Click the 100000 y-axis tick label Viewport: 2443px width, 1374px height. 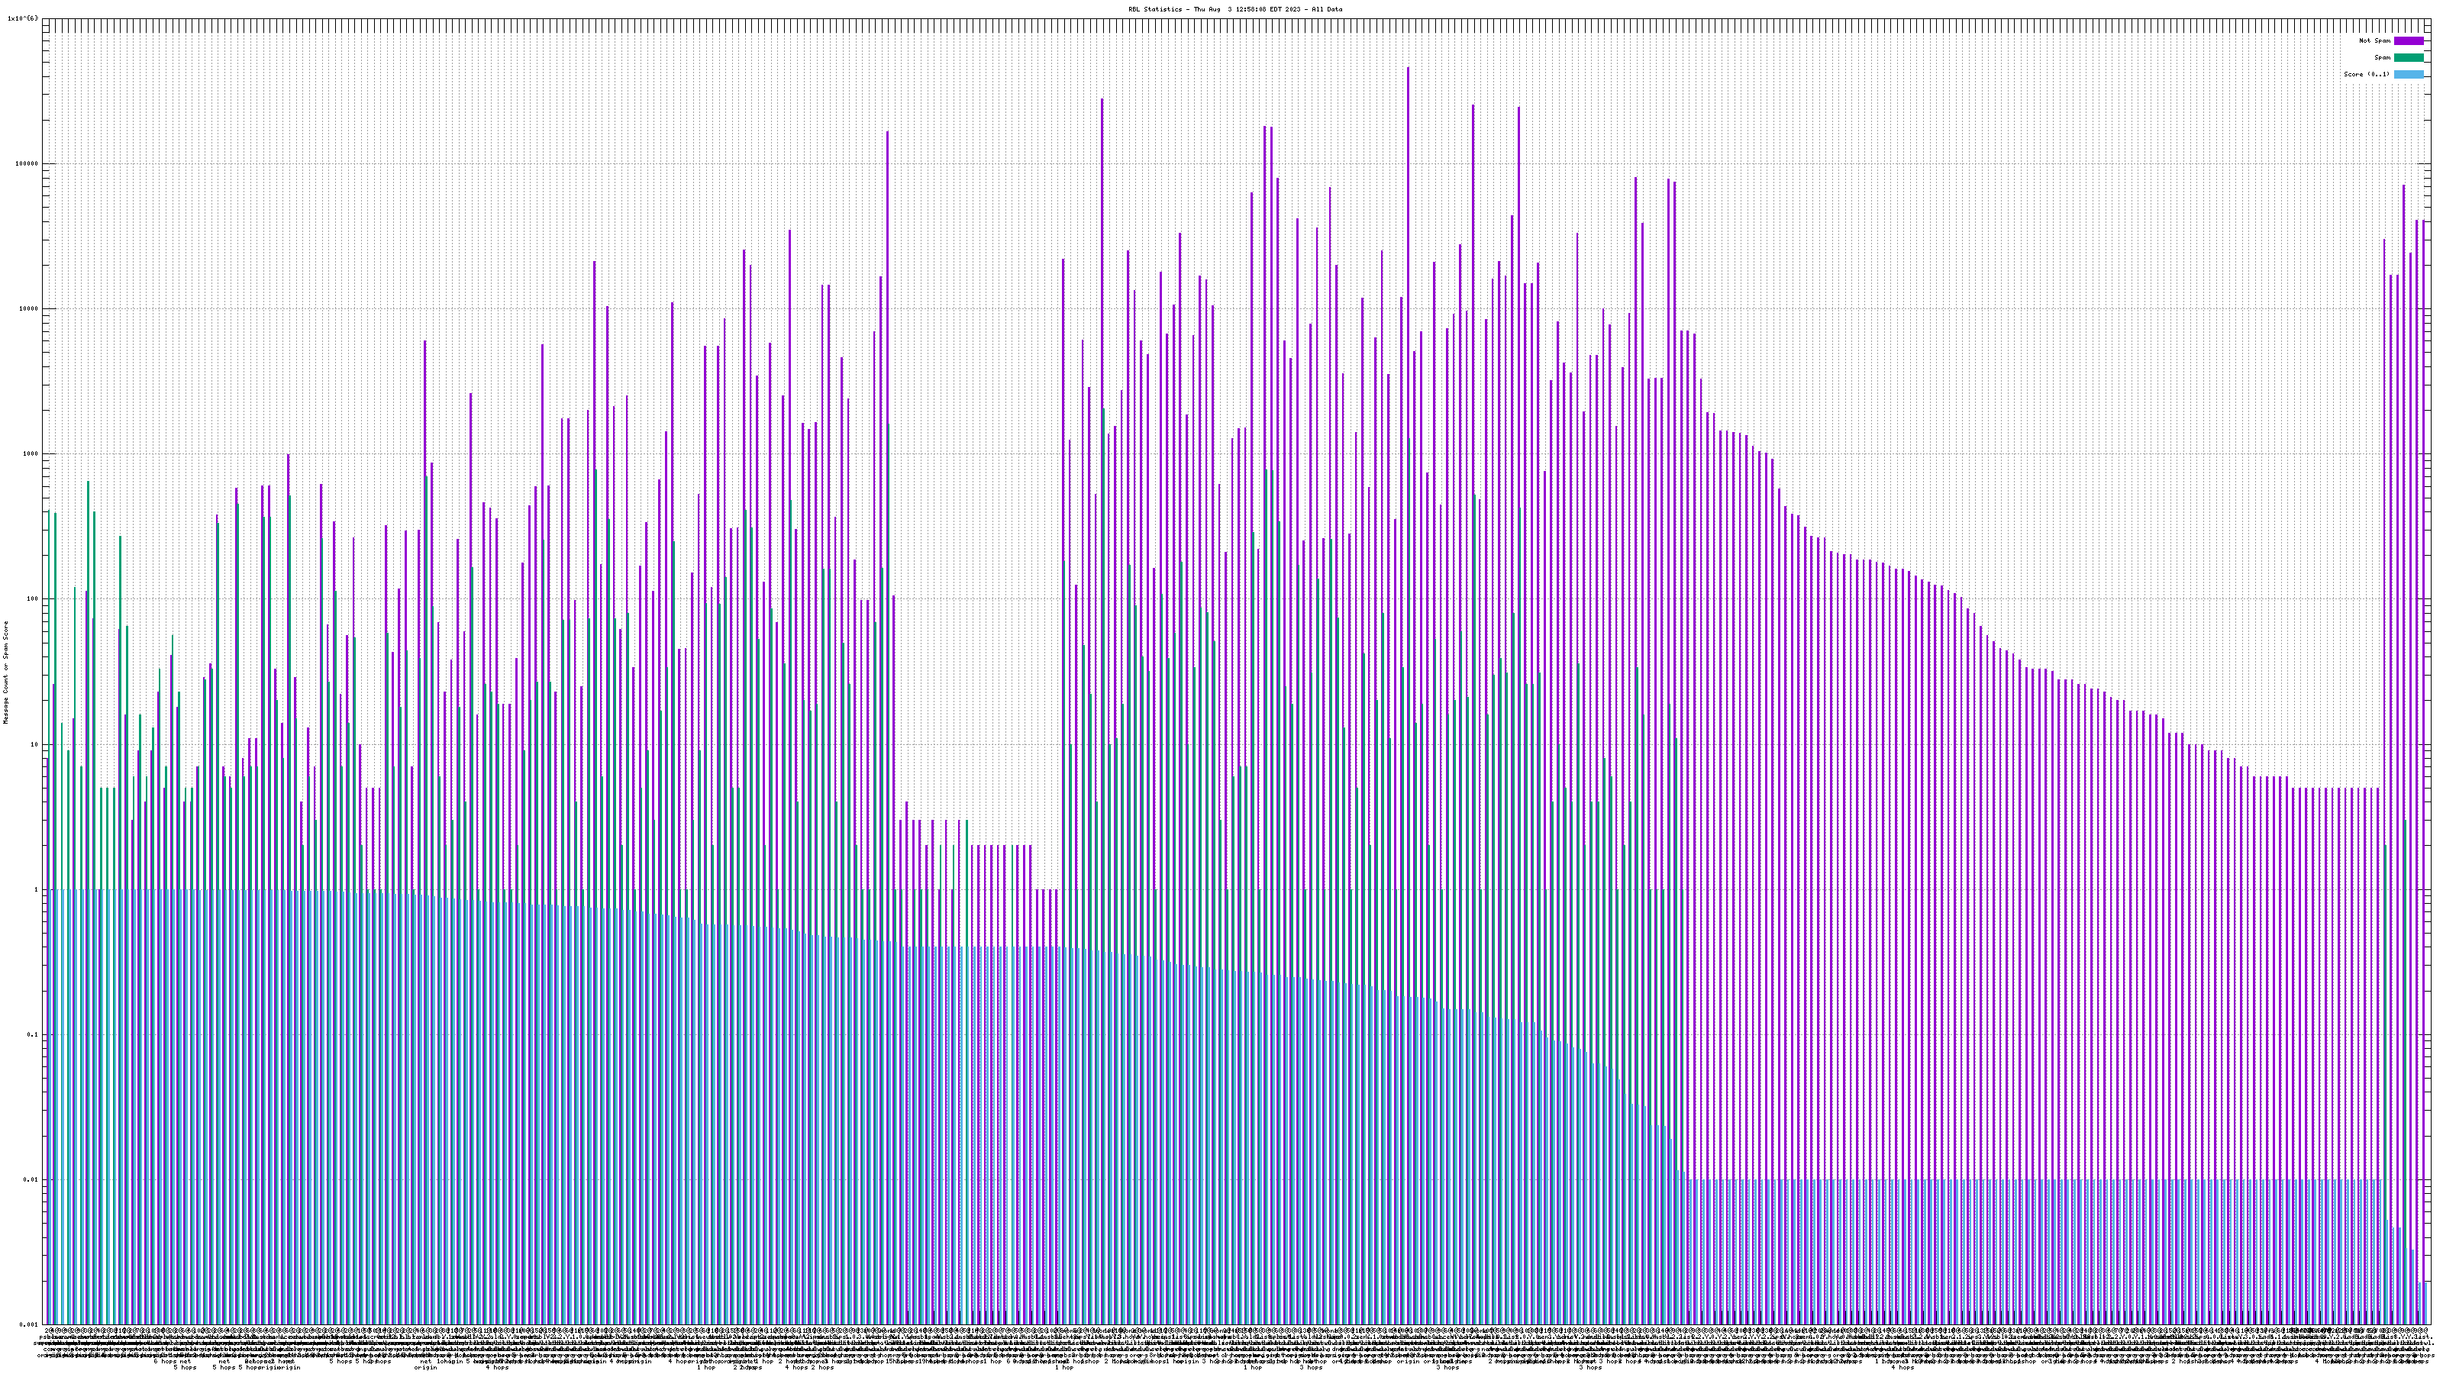click(x=27, y=164)
